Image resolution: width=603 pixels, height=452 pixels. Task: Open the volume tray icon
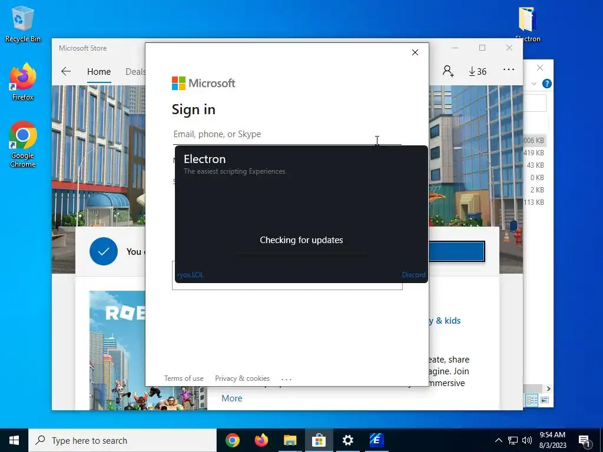tap(527, 440)
